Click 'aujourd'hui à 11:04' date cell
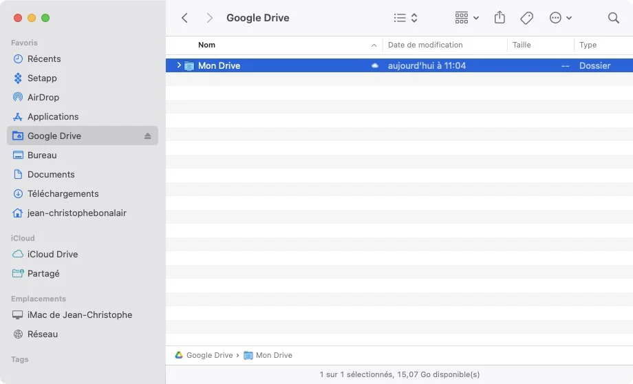The height and width of the screenshot is (384, 633). [x=427, y=65]
